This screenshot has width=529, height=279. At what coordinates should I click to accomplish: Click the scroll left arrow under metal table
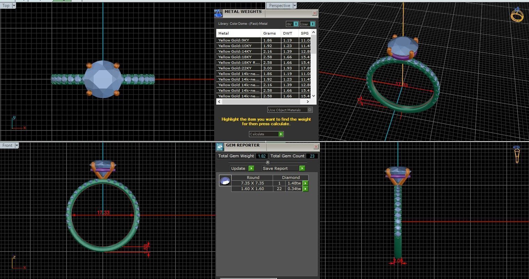tap(219, 102)
